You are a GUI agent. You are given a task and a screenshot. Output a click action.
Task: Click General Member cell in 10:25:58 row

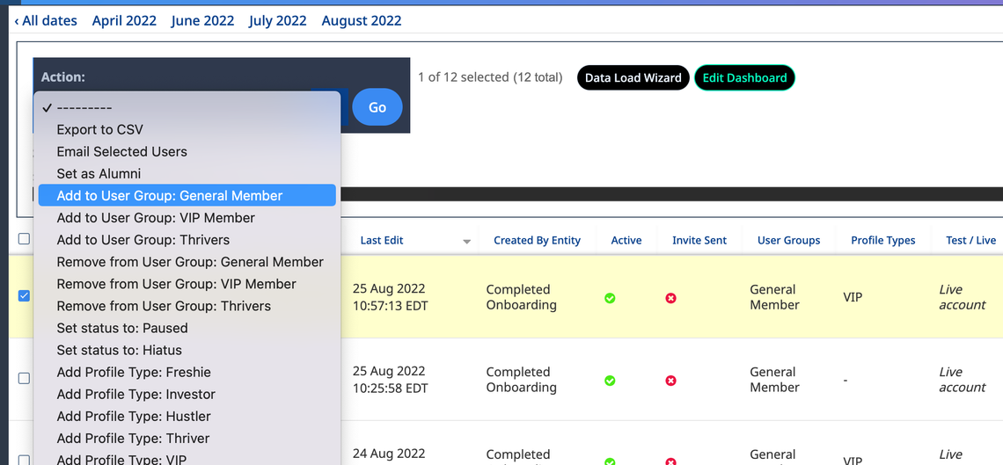[774, 380]
